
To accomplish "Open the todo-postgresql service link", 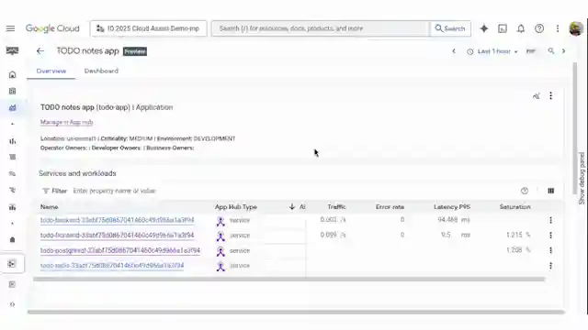I will point(120,250).
